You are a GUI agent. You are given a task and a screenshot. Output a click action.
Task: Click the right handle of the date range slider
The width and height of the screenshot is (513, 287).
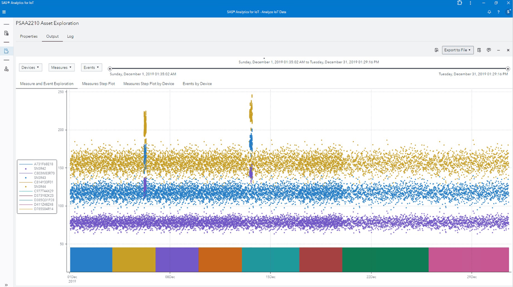tap(507, 68)
